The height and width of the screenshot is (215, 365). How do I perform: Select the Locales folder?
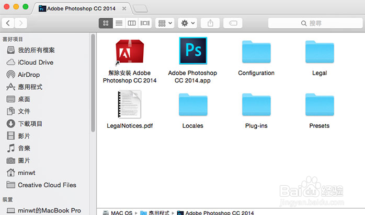(193, 104)
